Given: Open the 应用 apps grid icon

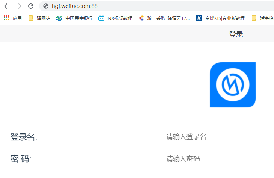Looking at the screenshot, I should click(x=7, y=18).
